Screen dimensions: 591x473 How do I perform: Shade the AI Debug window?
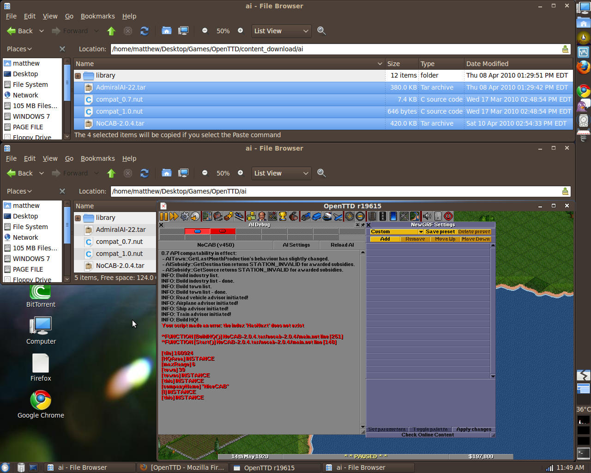coord(357,225)
